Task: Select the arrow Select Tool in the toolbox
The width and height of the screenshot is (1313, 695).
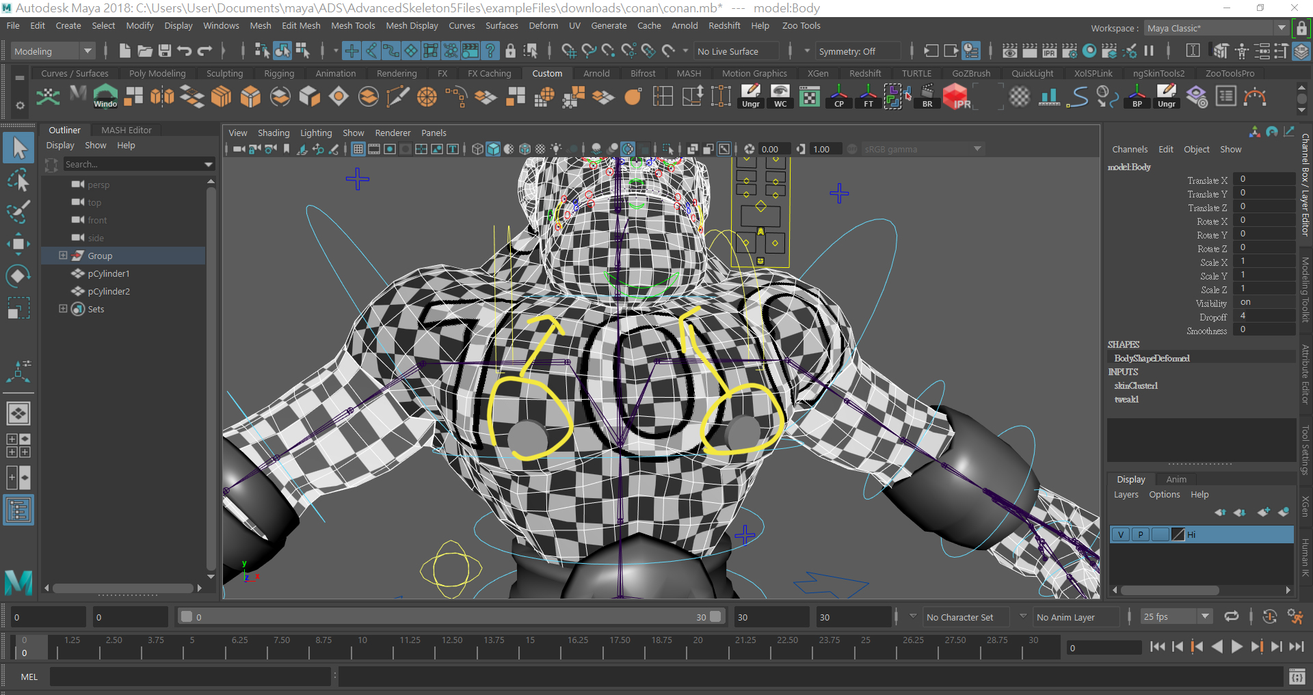Action: tap(18, 147)
